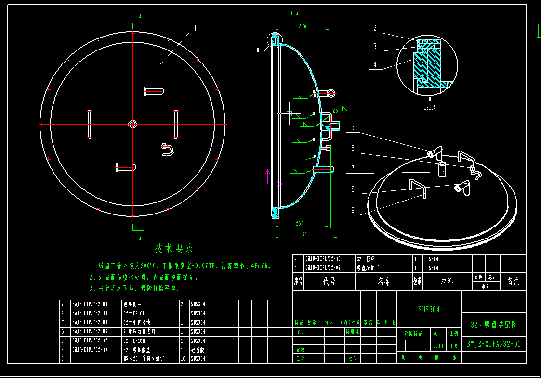Viewport: 541px width, 378px height.
Task: Click leader number 2 beside the detail circle
Action: 375,28
